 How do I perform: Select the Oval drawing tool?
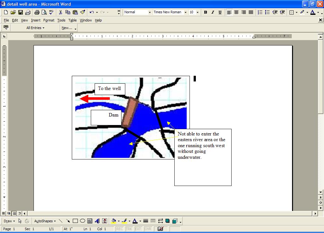click(x=83, y=221)
